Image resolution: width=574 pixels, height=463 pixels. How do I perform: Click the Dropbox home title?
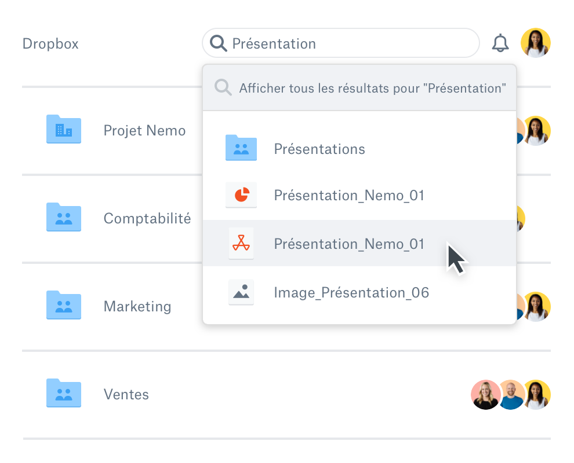click(x=50, y=44)
